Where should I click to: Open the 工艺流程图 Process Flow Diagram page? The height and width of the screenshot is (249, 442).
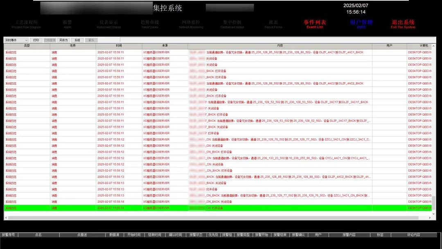click(26, 24)
